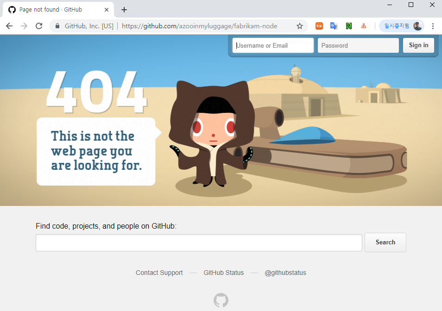Open a new browser tab
442x311 pixels.
click(x=124, y=10)
